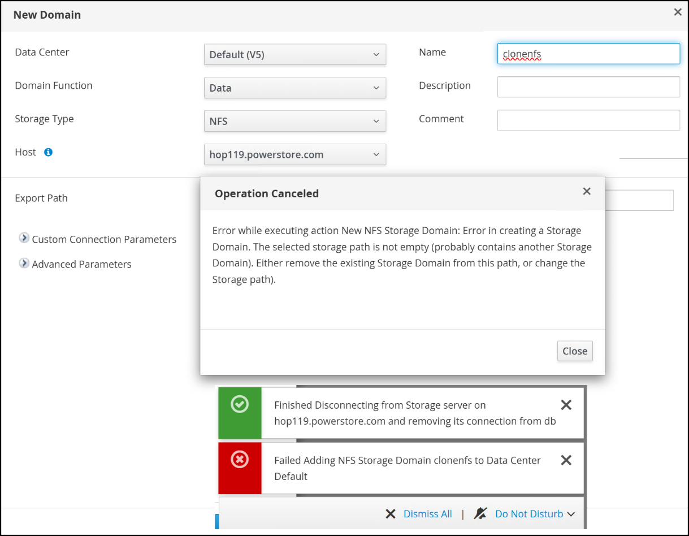
Task: Click the Do Not Disturb link
Action: point(529,514)
